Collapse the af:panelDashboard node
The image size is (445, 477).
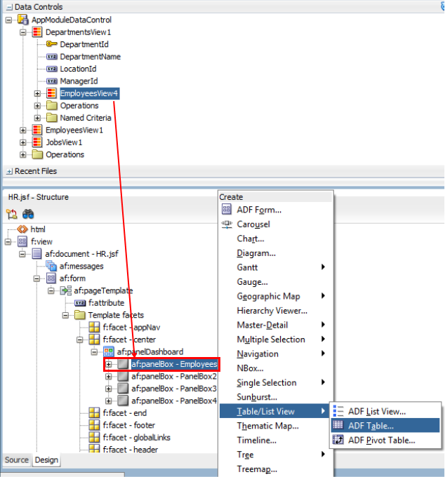click(x=94, y=352)
